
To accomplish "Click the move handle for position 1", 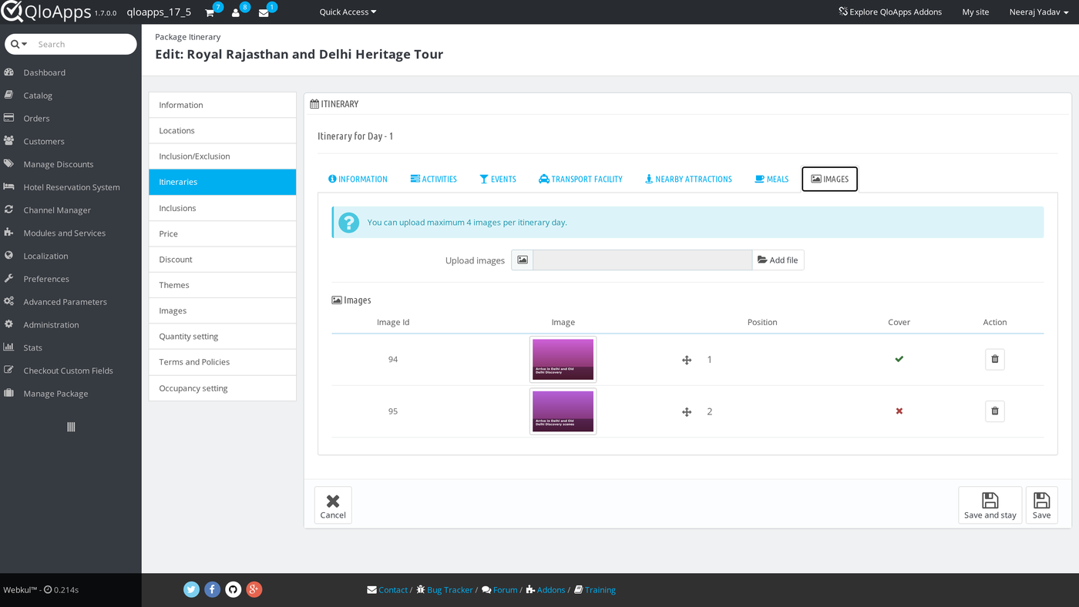I will pos(687,360).
